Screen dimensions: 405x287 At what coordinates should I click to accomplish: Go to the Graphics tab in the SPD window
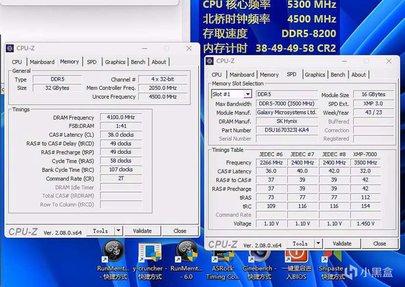(x=315, y=75)
